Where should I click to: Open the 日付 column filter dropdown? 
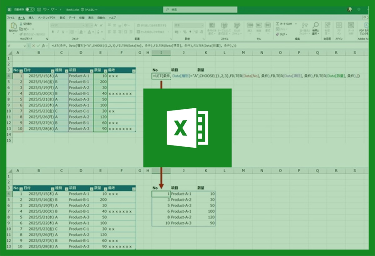[x=52, y=71]
